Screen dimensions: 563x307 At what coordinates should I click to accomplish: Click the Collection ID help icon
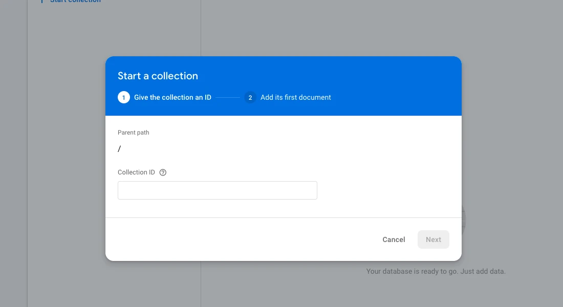pyautogui.click(x=163, y=172)
